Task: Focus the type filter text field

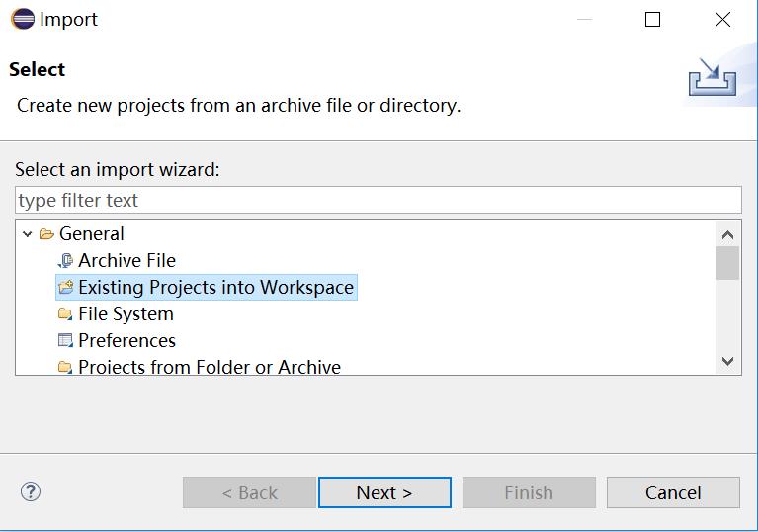Action: 379,200
